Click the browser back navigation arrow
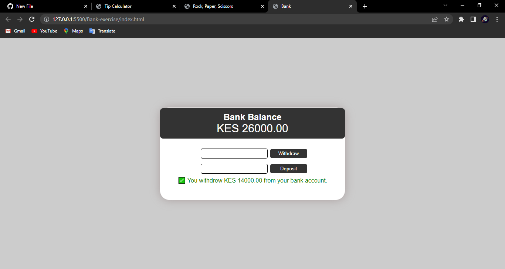505x269 pixels. 8,19
